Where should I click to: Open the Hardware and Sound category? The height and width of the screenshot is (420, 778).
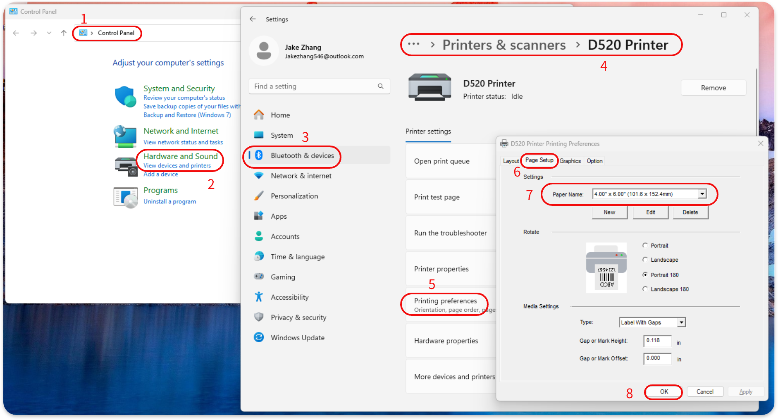pyautogui.click(x=180, y=156)
